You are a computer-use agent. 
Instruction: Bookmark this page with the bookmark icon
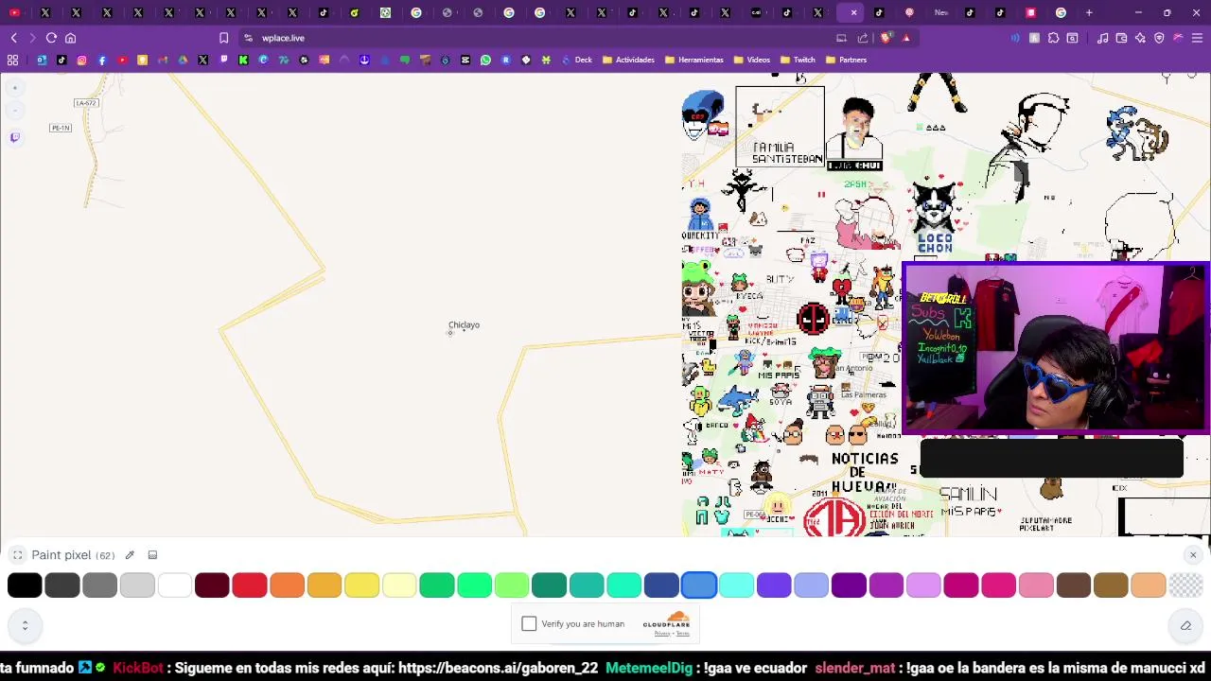click(223, 38)
